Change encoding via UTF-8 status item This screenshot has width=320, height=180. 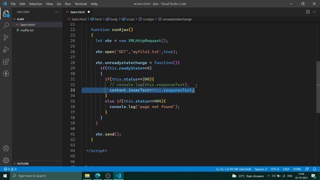pyautogui.click(x=274, y=169)
